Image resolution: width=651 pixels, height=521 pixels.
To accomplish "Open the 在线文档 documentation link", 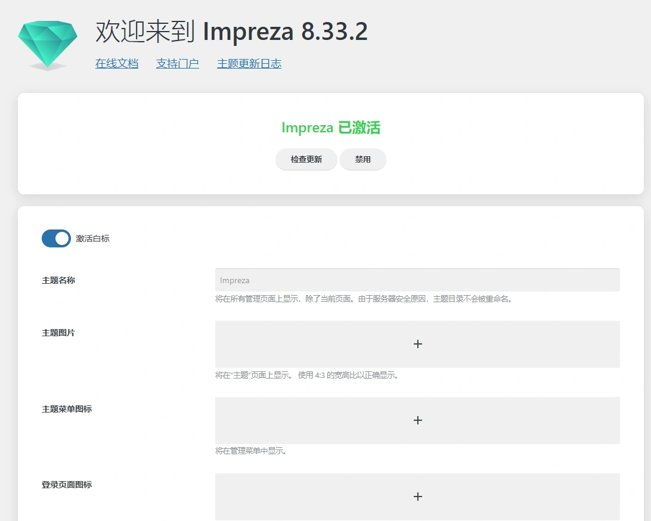I will pos(116,64).
